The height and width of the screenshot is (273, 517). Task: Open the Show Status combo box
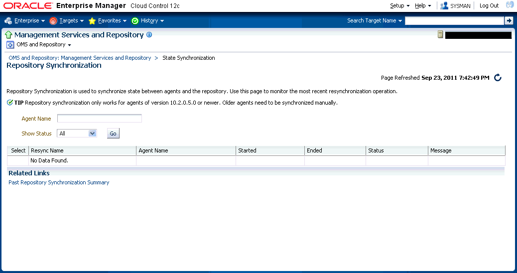click(x=77, y=134)
